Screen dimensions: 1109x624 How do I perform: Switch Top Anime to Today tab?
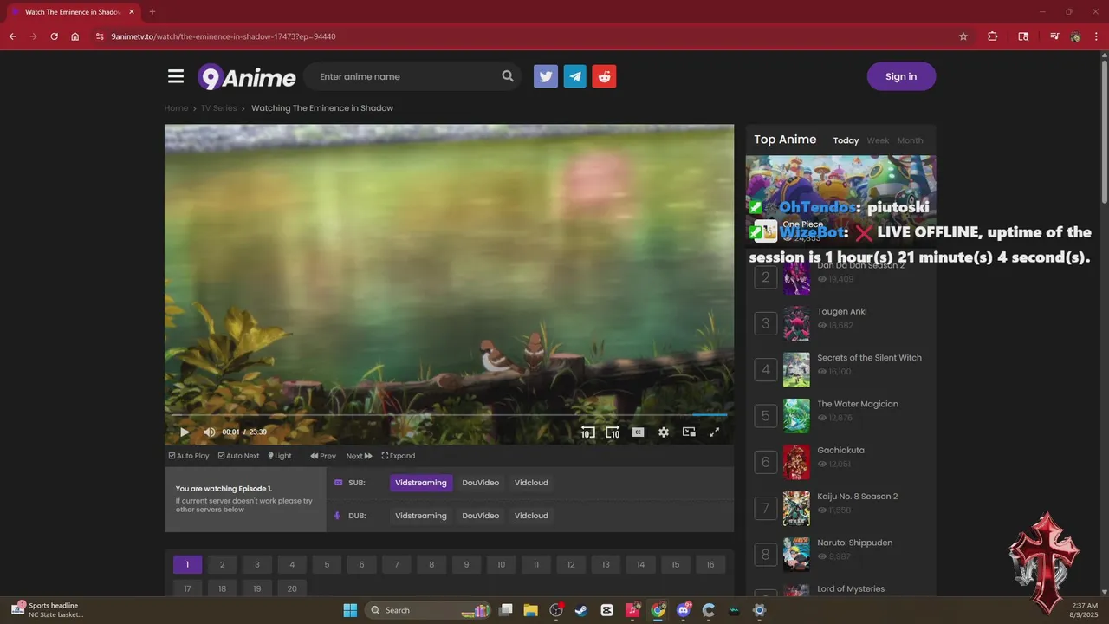coord(846,140)
